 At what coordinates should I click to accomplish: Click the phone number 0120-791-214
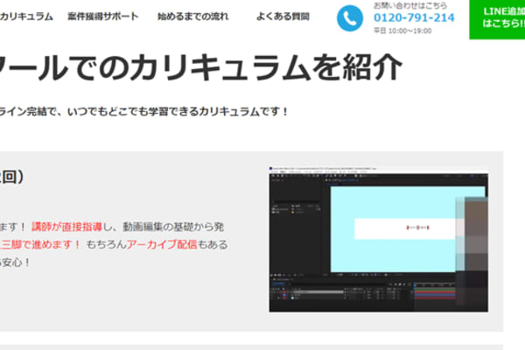pyautogui.click(x=414, y=17)
